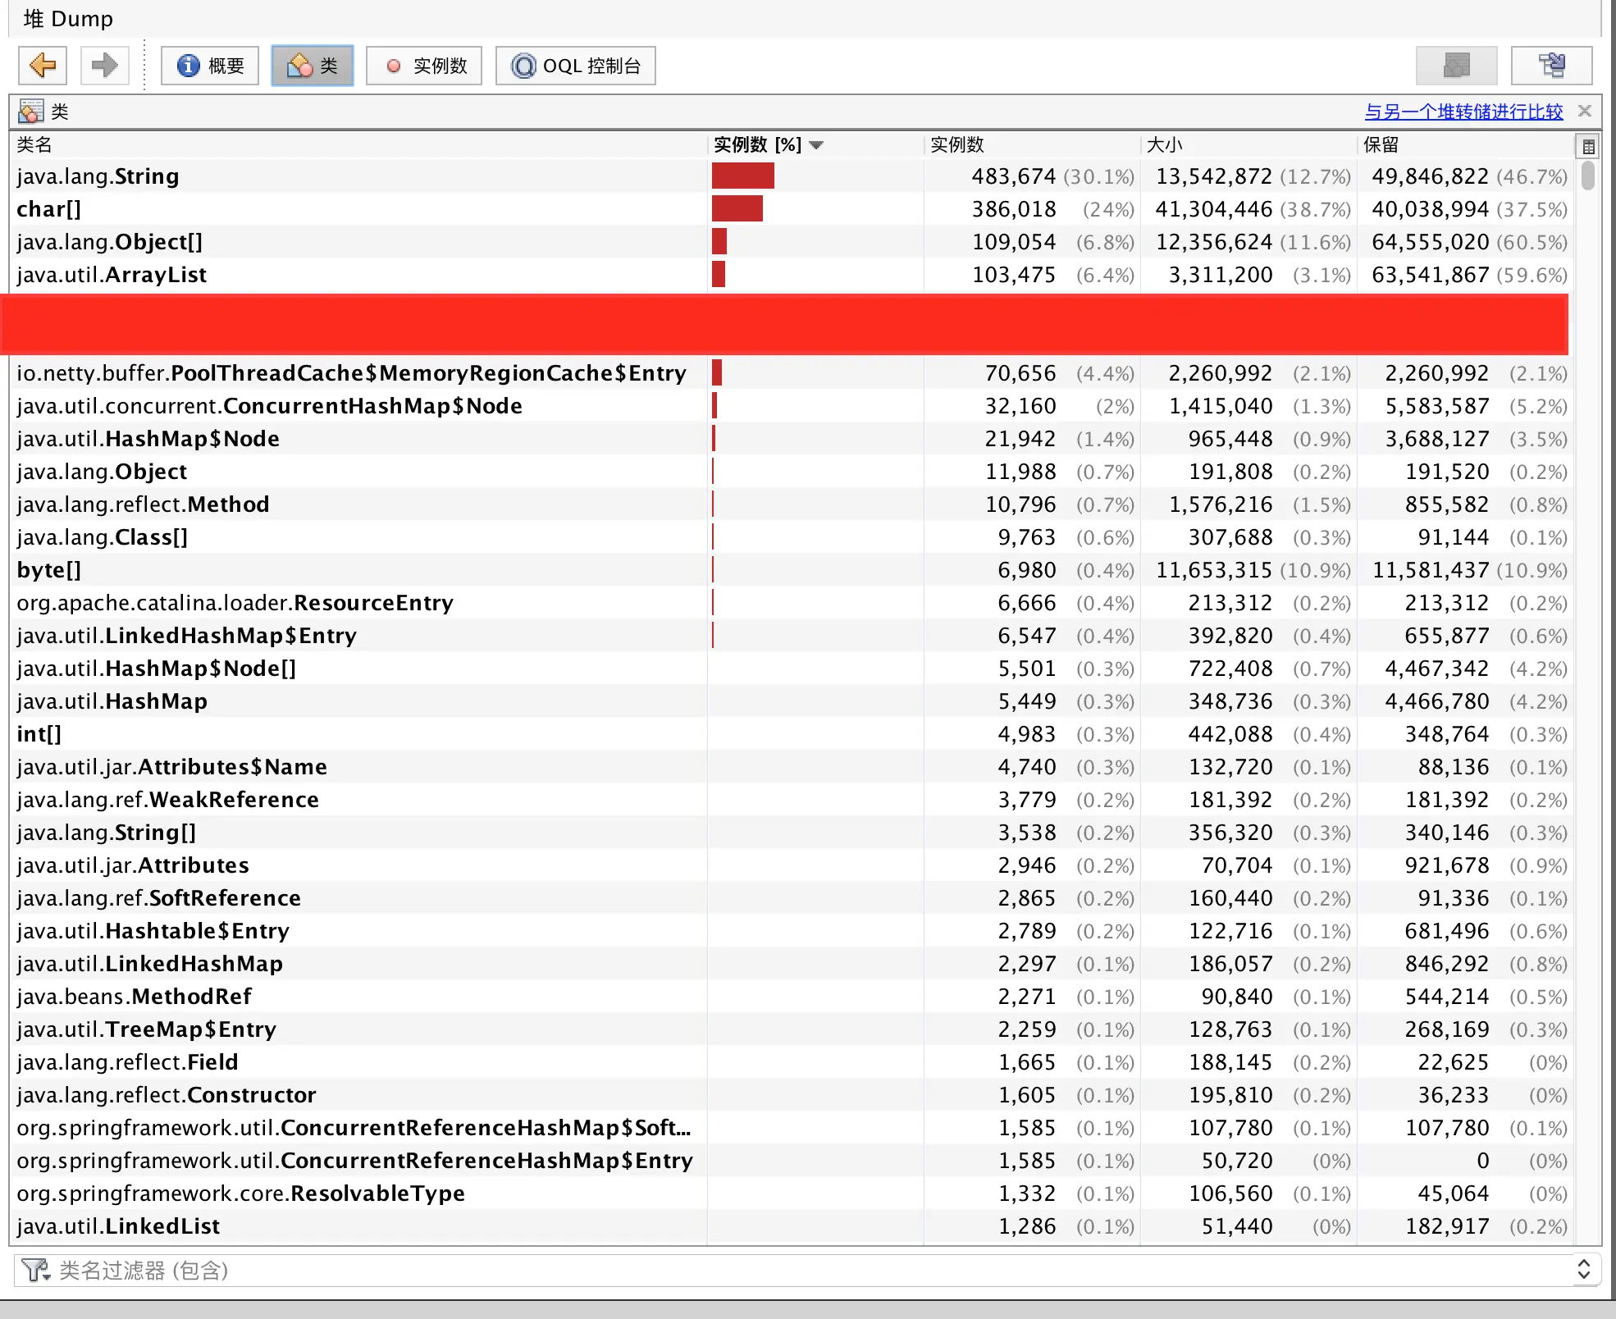Expand the filter history stepper arrows

1584,1270
